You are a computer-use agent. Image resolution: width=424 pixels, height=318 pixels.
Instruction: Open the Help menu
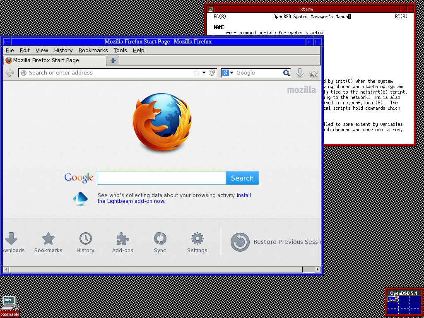138,50
